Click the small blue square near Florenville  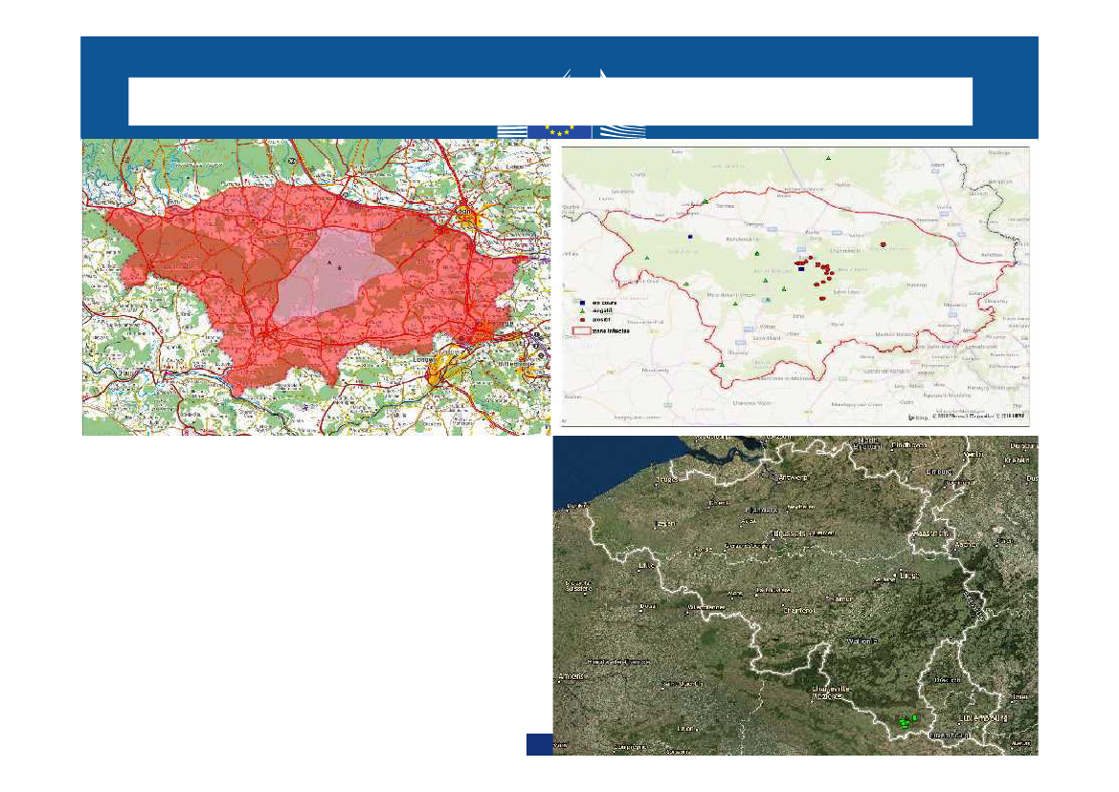point(689,235)
